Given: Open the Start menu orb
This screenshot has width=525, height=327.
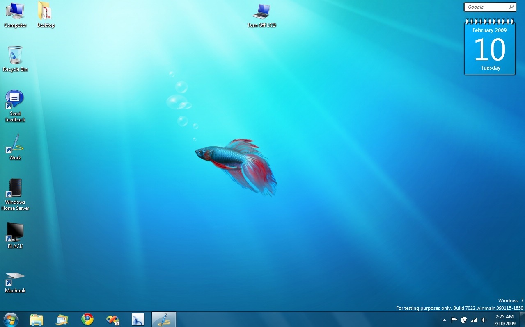Looking at the screenshot, I should pos(11,319).
